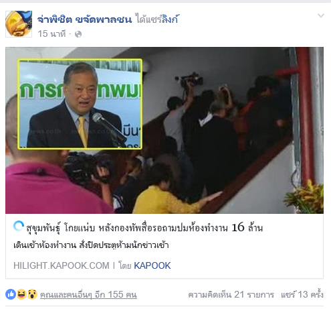View the 13 shares (แชร์ 13 ครั้ง)
This screenshot has width=331, height=309.
coord(302,294)
